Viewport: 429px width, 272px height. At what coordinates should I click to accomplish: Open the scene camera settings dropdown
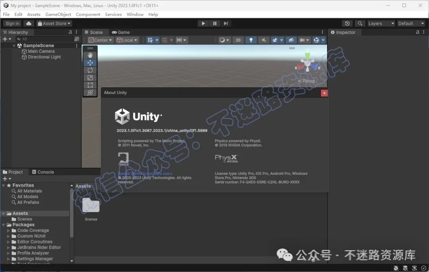304,40
